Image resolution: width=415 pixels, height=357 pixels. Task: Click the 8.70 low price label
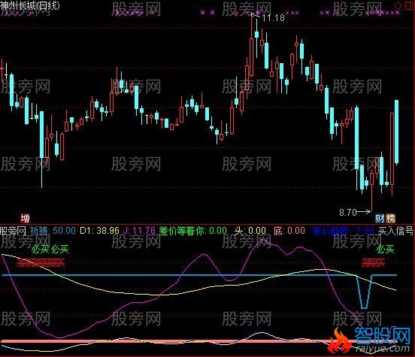pos(348,212)
